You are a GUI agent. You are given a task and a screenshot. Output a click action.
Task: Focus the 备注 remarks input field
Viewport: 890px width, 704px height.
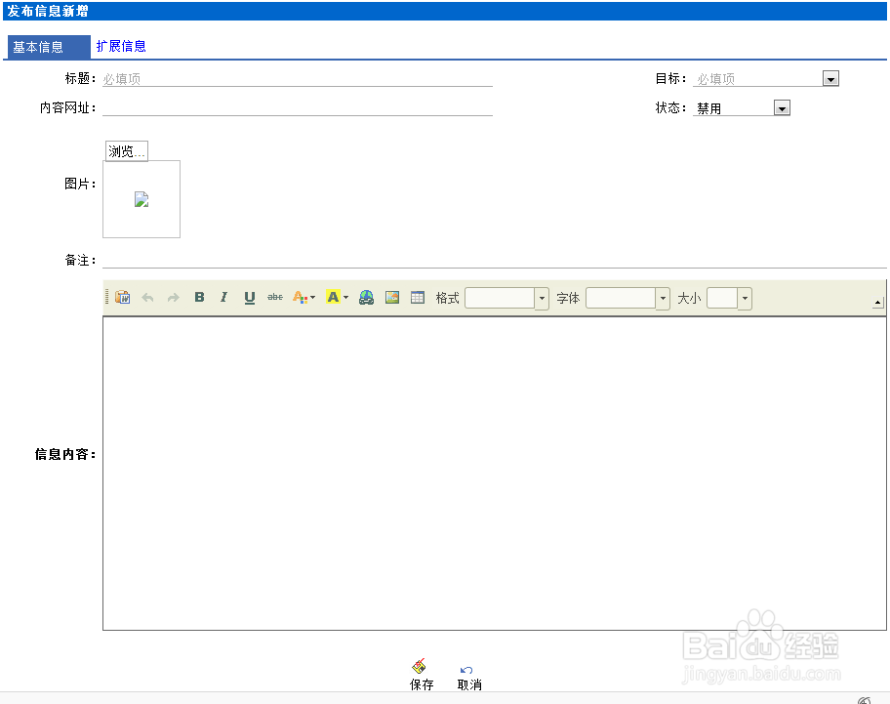[495, 260]
